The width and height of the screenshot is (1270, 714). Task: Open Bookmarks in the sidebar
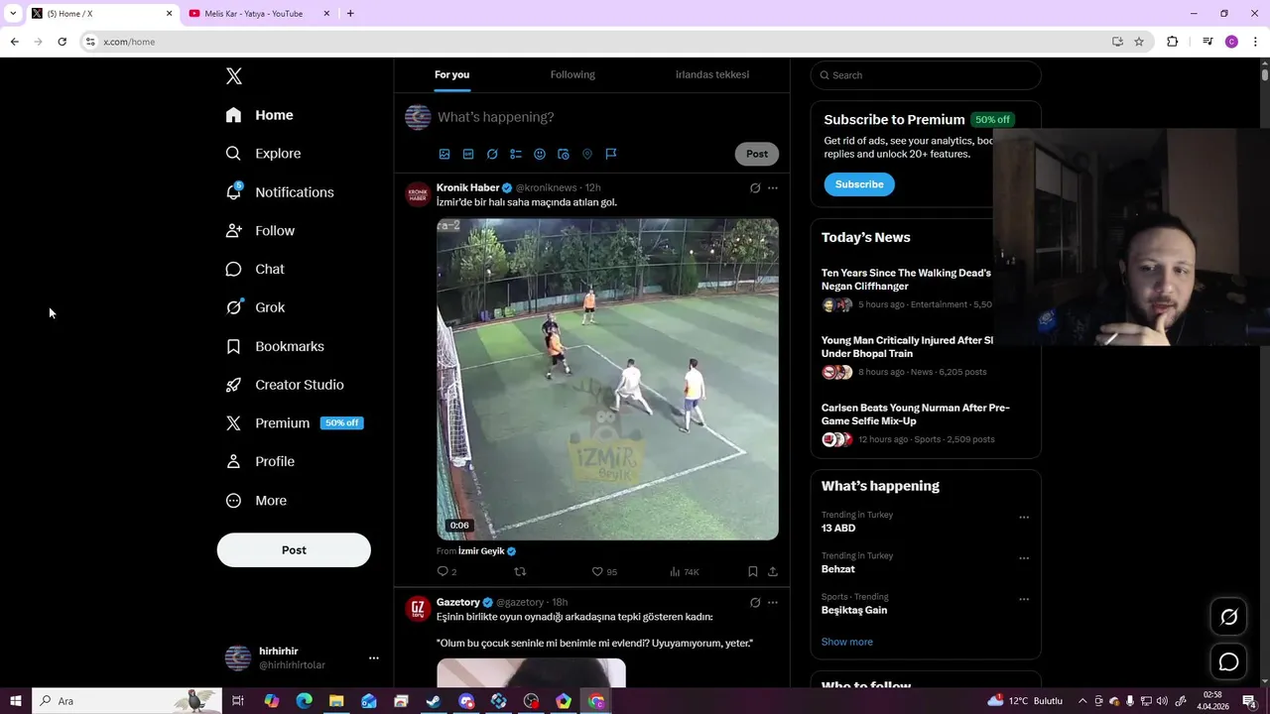(x=276, y=346)
